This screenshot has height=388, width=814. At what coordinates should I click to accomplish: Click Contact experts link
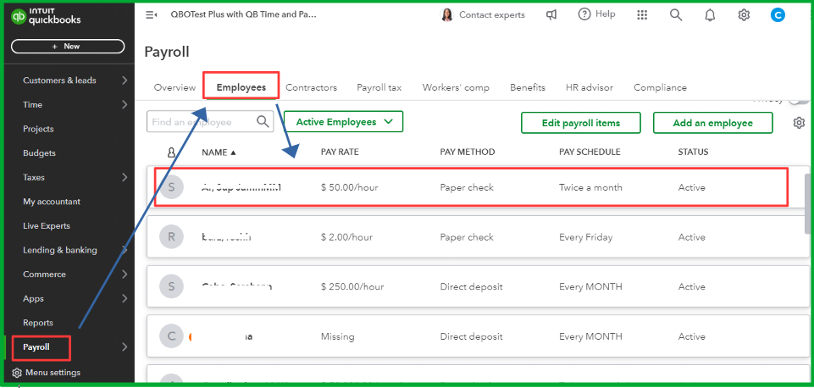tap(492, 15)
